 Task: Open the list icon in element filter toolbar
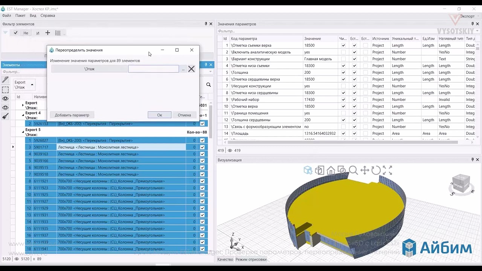pyautogui.click(x=58, y=33)
